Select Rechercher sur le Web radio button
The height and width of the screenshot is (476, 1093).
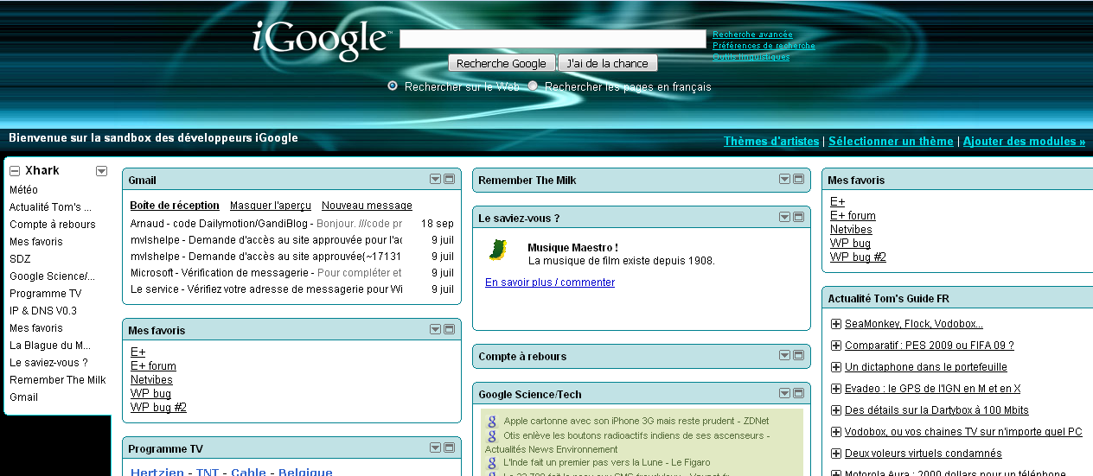[393, 86]
